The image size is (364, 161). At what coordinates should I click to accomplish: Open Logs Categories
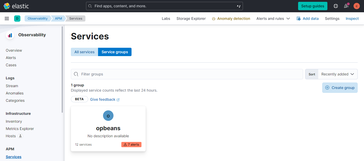pos(15,100)
